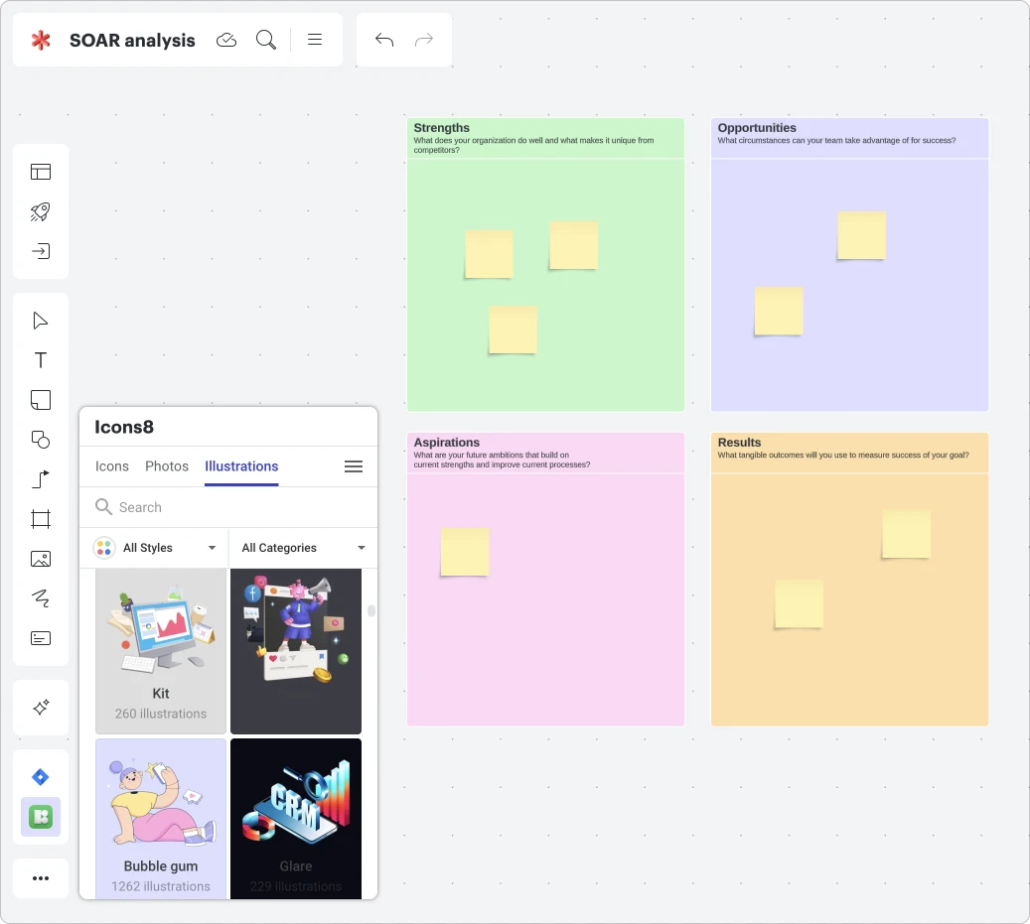Open the Icons8 panel hamburger menu

pyautogui.click(x=353, y=466)
